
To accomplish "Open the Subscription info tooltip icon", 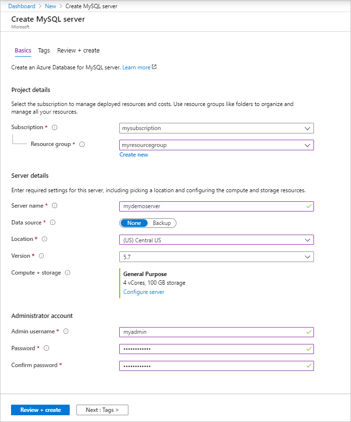I will pos(54,127).
